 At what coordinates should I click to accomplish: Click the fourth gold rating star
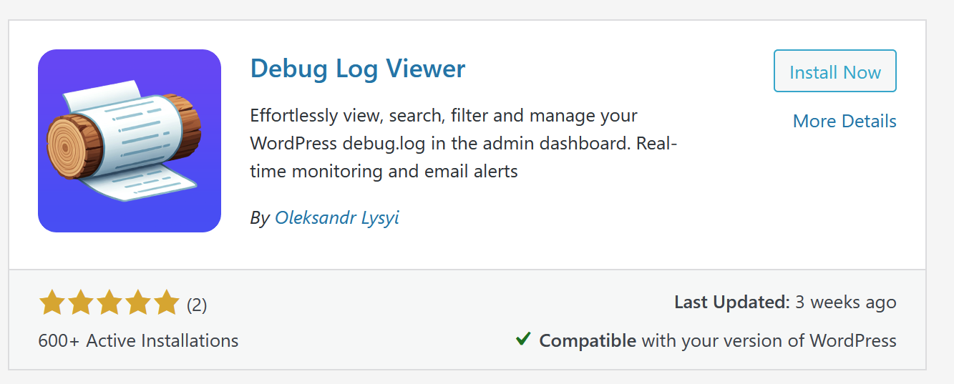click(137, 303)
